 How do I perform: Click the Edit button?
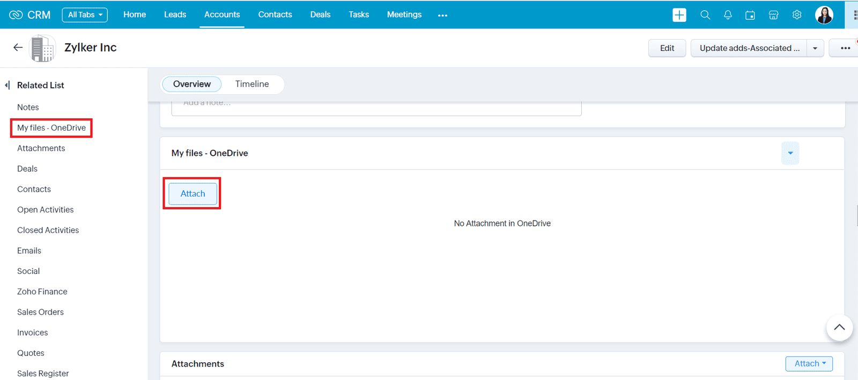pyautogui.click(x=667, y=48)
